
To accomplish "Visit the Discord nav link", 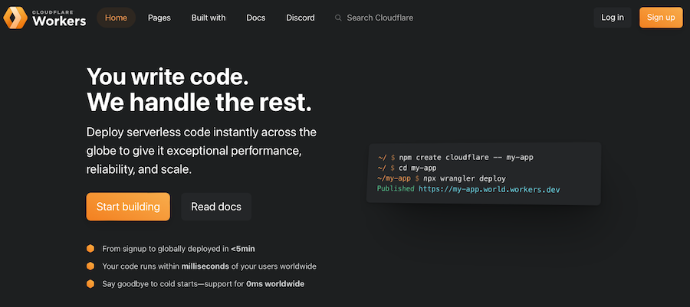I will click(x=301, y=18).
